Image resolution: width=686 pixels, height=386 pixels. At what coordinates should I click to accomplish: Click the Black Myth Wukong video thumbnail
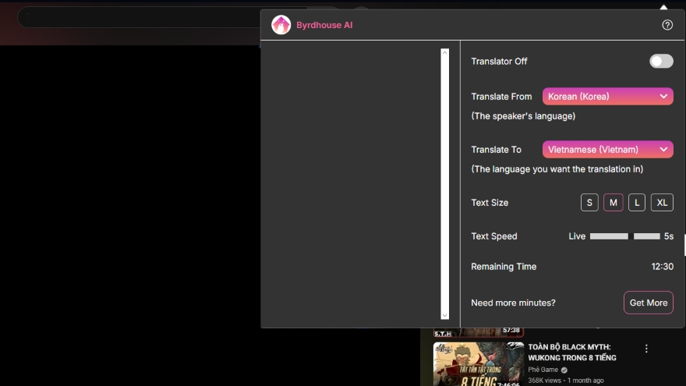click(479, 364)
